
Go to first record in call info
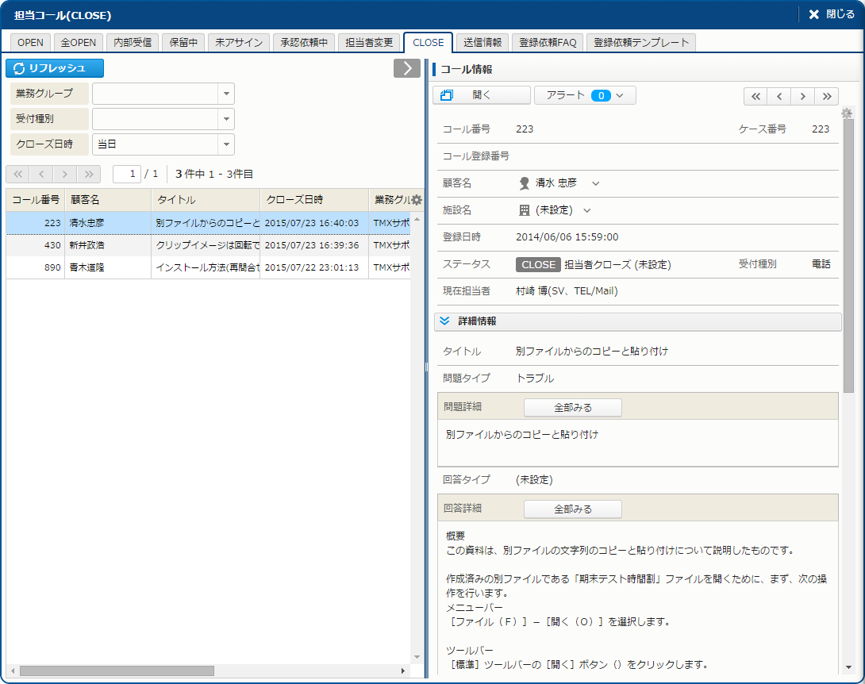[755, 96]
